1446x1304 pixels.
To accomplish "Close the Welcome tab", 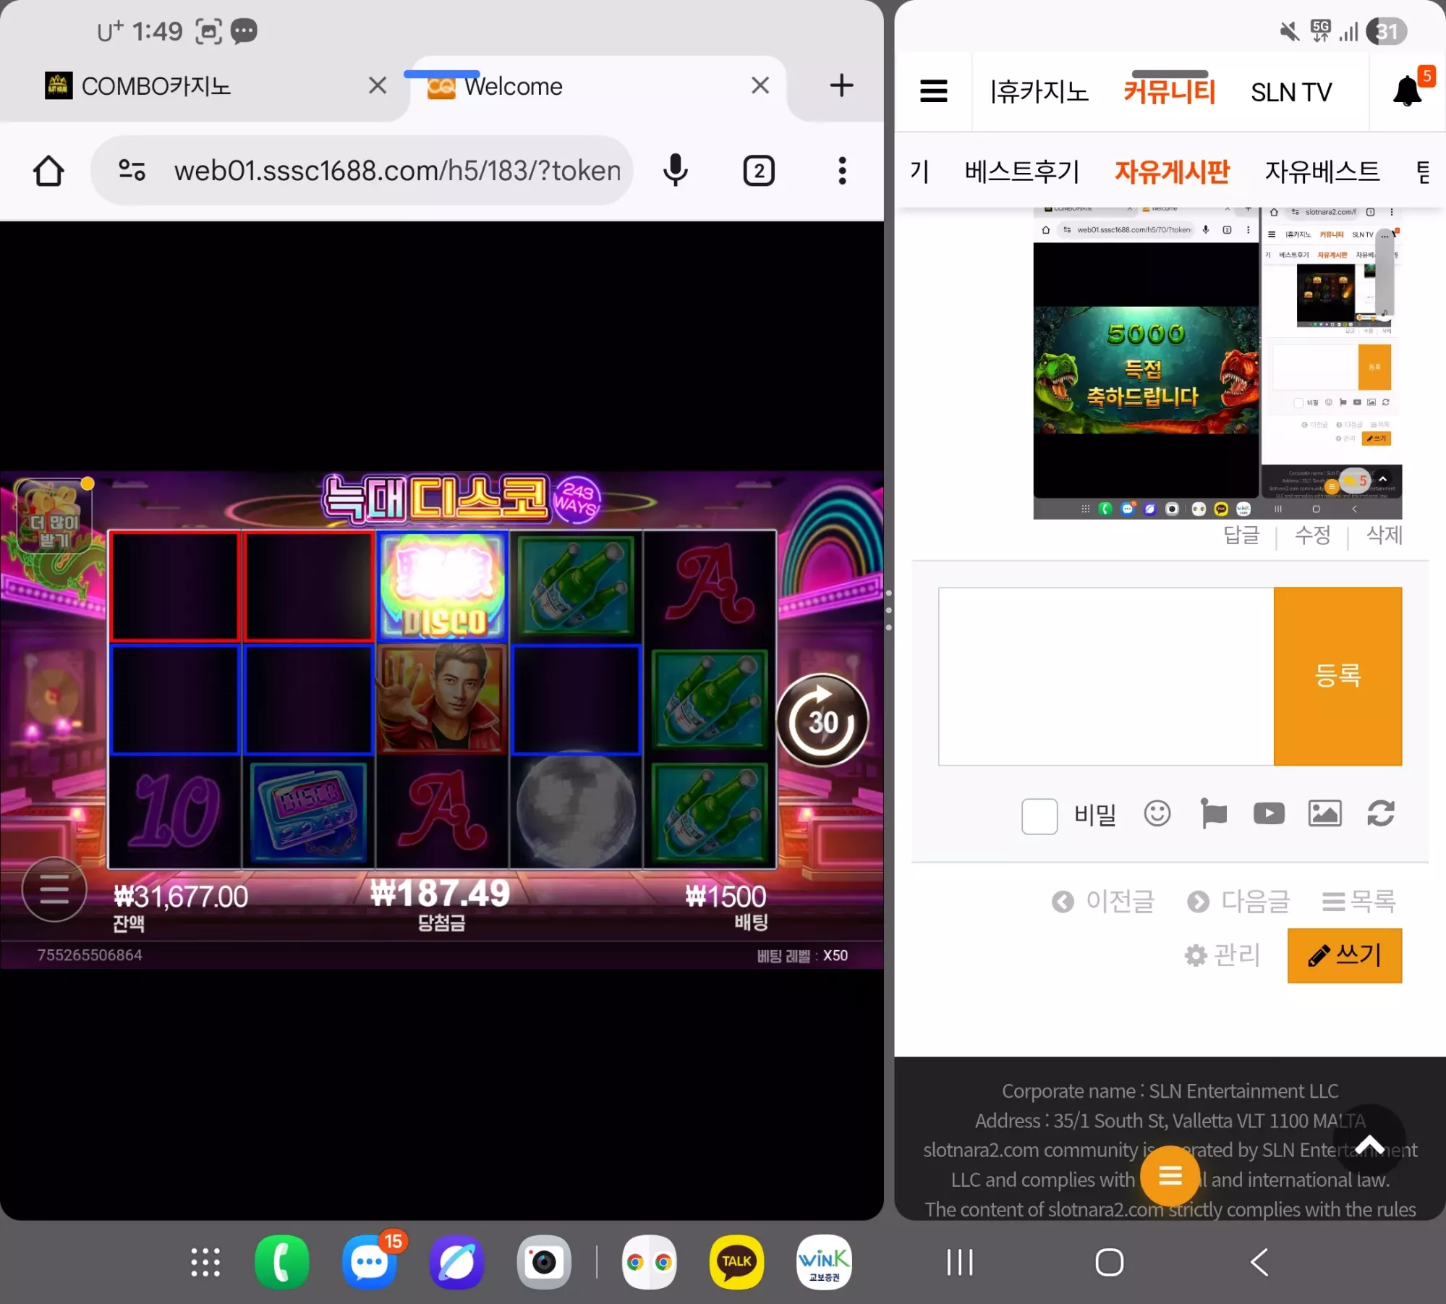I will 760,85.
